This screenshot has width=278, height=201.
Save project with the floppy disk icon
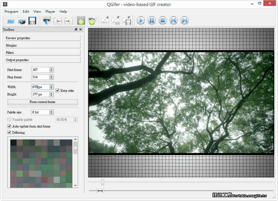(x=32, y=21)
